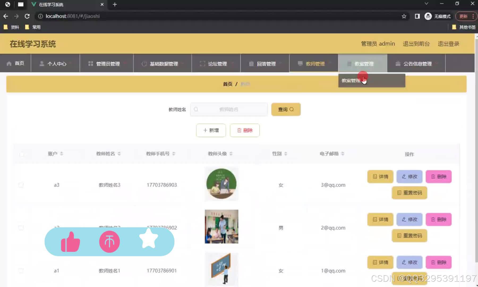Open the 管理员管理 menu
The width and height of the screenshot is (478, 287).
coord(106,64)
